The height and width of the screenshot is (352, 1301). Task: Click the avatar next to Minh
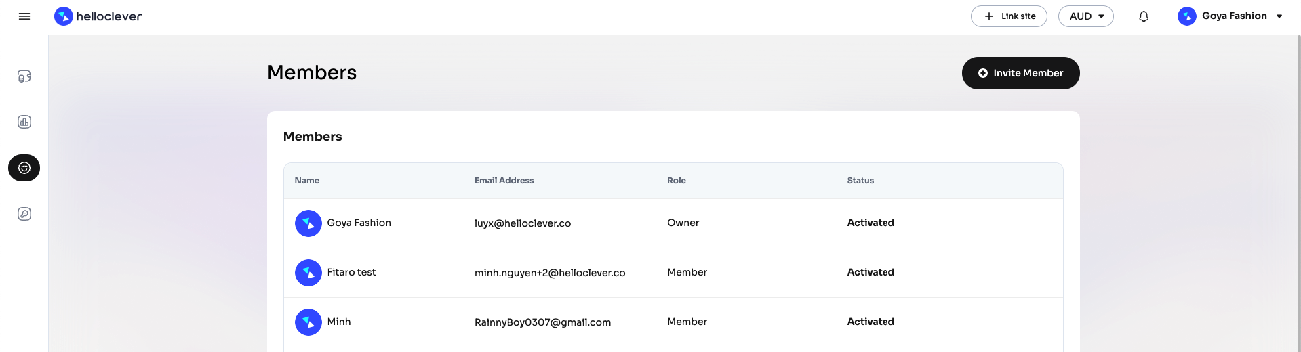point(308,322)
